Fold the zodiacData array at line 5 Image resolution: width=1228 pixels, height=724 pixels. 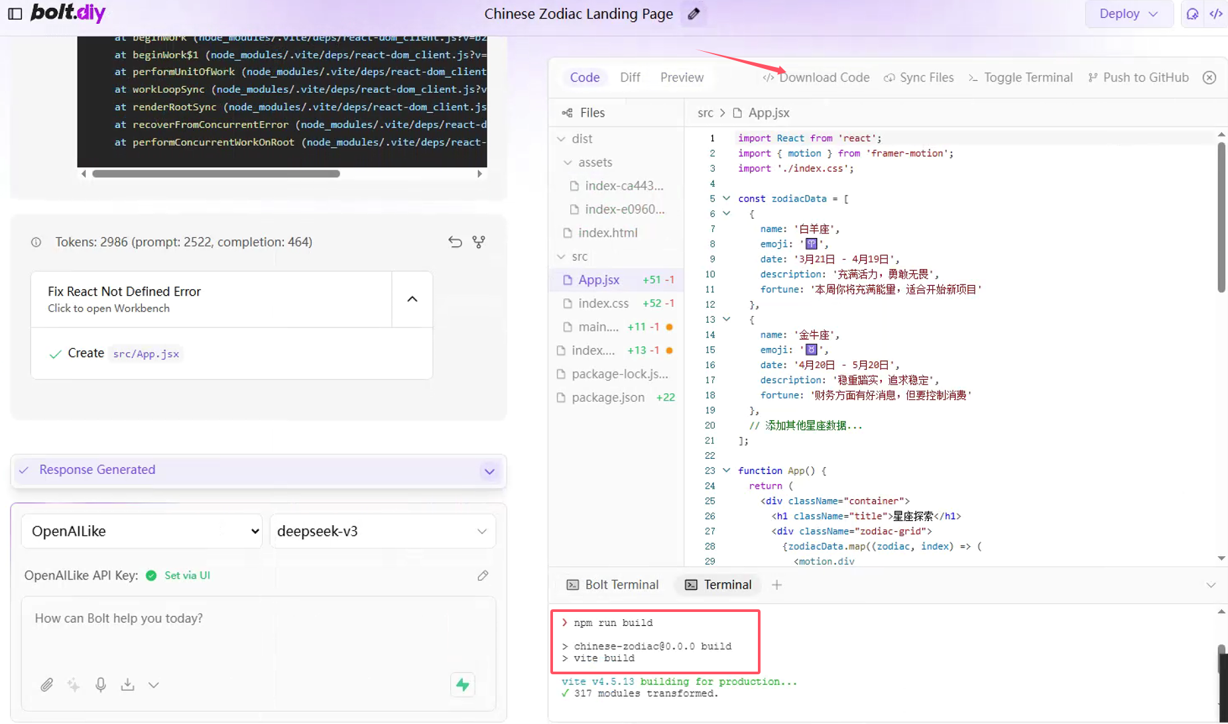coord(727,198)
